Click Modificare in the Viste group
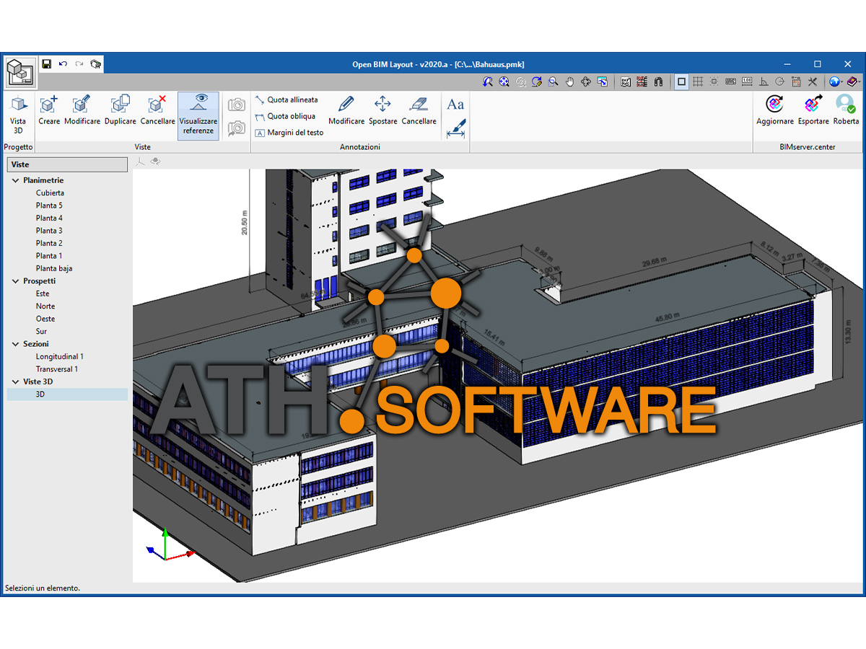The width and height of the screenshot is (866, 649). [x=82, y=110]
